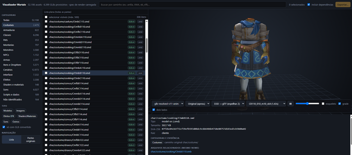Adjust the animation speed slider
Image resolution: width=352 pixels, height=155 pixels.
[307, 104]
